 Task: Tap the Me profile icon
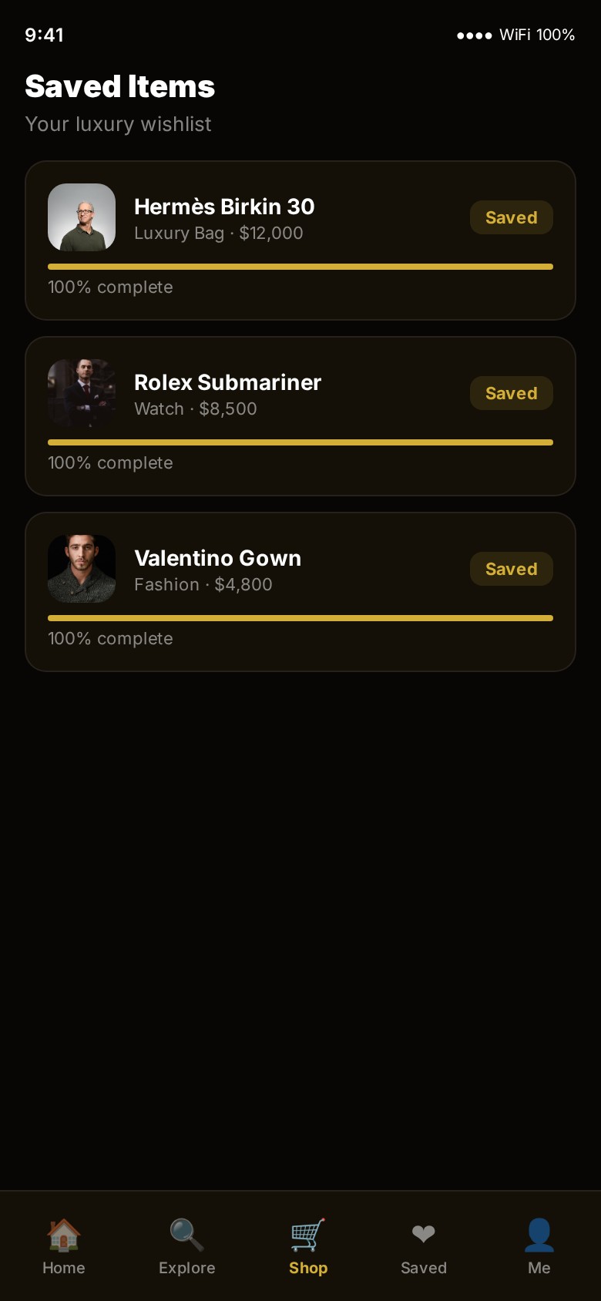click(539, 1235)
